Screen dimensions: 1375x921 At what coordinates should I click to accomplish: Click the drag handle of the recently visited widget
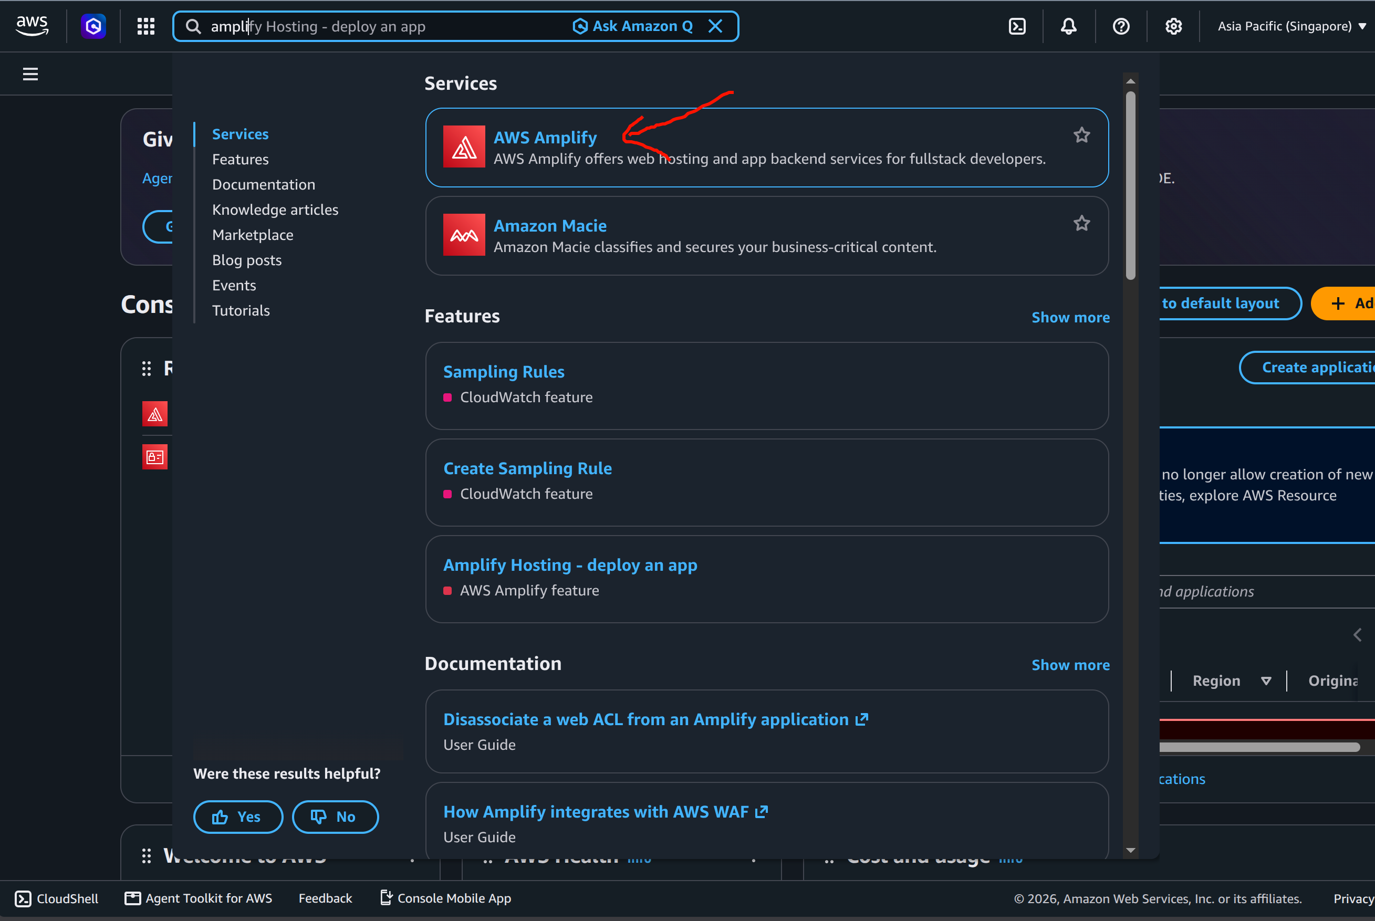[146, 368]
